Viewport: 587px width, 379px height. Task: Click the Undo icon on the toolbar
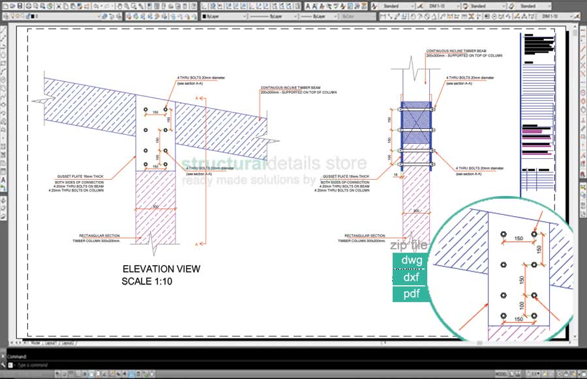[x=97, y=5]
